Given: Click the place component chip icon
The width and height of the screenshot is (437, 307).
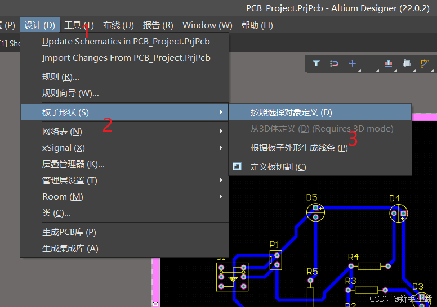Looking at the screenshot, I should point(407,64).
